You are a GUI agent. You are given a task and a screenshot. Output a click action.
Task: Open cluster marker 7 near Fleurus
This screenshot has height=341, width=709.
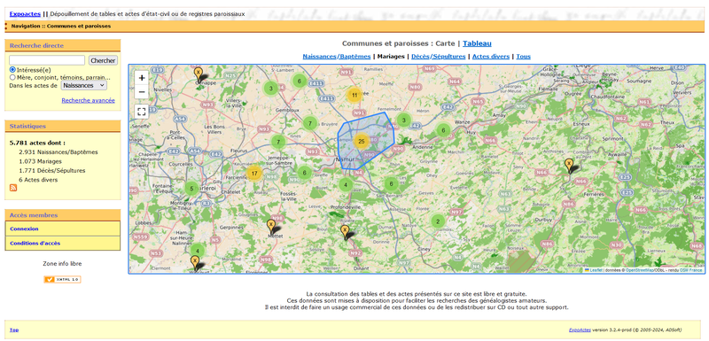[x=278, y=142]
